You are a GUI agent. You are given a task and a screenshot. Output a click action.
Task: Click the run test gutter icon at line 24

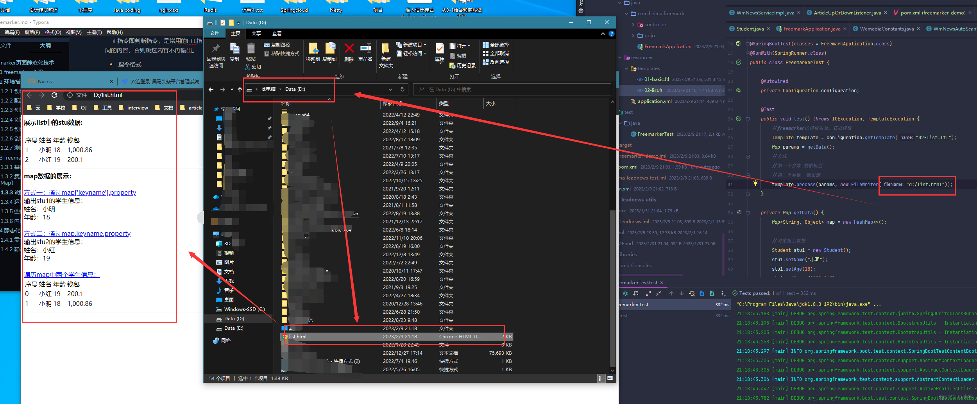739,119
